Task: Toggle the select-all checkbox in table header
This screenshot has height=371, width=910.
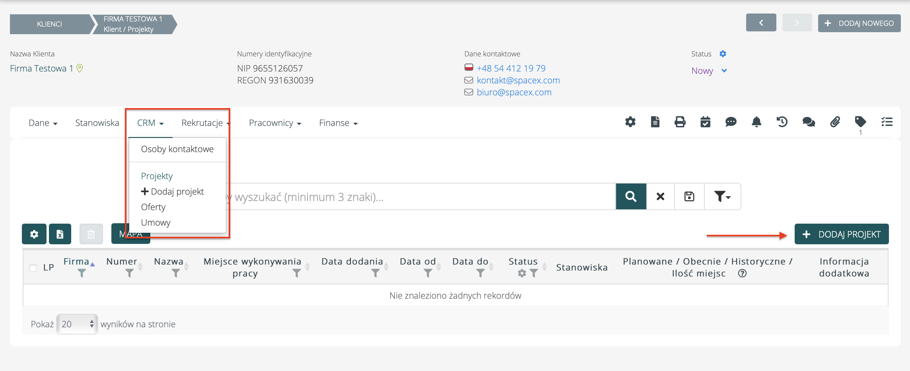Action: pos(33,268)
